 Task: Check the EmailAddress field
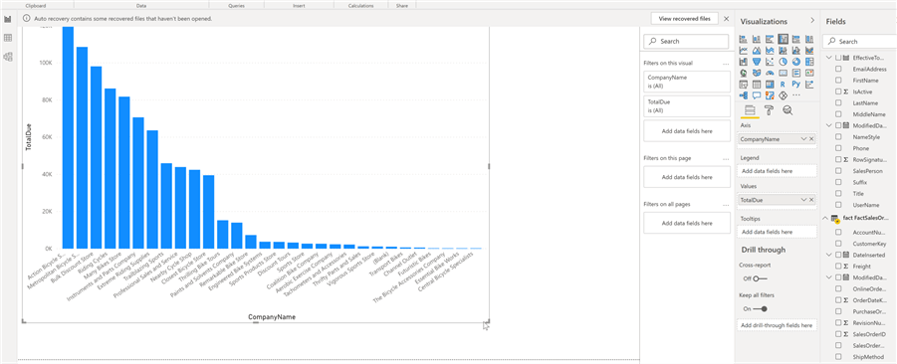tap(838, 69)
